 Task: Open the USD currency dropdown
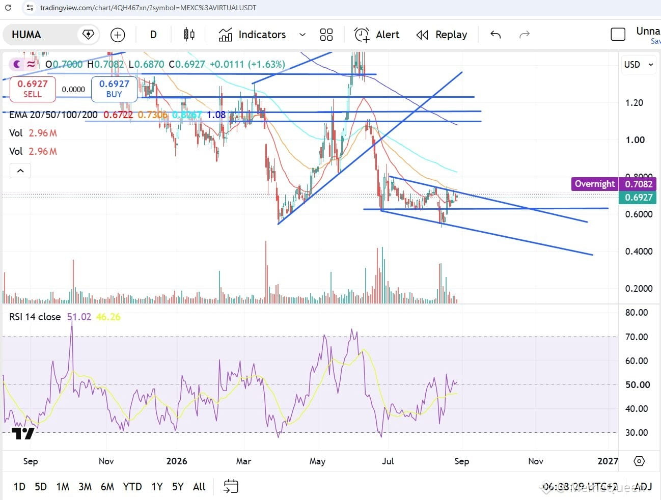click(639, 65)
